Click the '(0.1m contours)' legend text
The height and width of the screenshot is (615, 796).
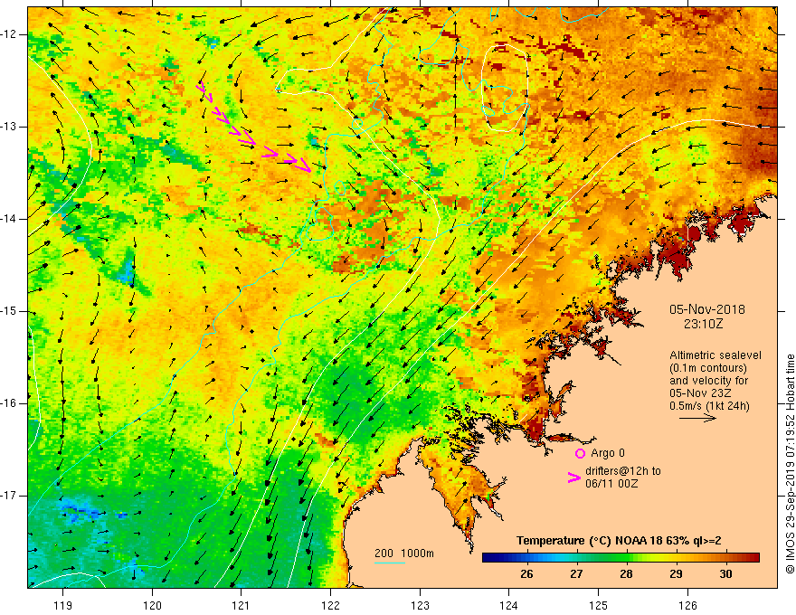point(708,368)
